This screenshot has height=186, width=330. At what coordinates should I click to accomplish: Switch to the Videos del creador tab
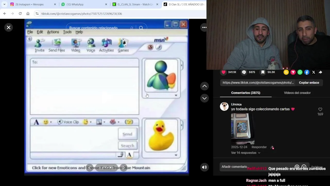click(x=297, y=93)
